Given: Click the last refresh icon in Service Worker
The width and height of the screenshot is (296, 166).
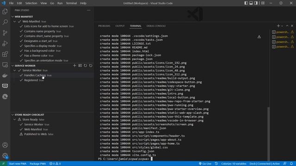Looking at the screenshot, I should 91,65.
